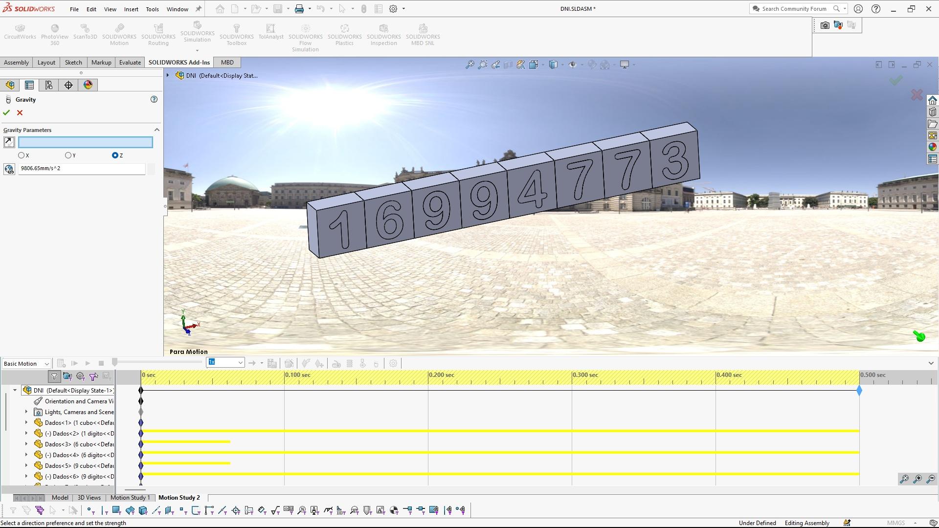The height and width of the screenshot is (528, 939).
Task: Click the gravity value 9806.65mm/s^2 field
Action: 82,169
